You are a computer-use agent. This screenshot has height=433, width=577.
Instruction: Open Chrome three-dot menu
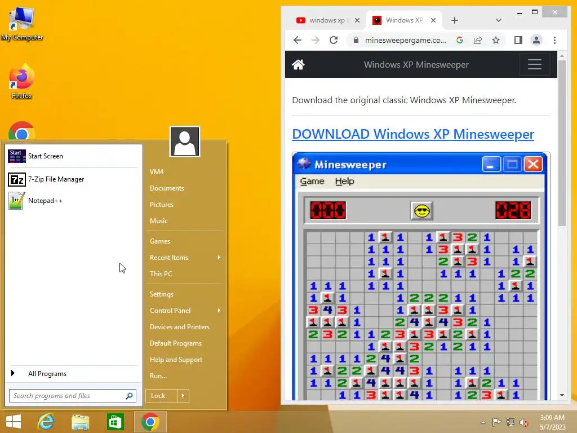[554, 40]
